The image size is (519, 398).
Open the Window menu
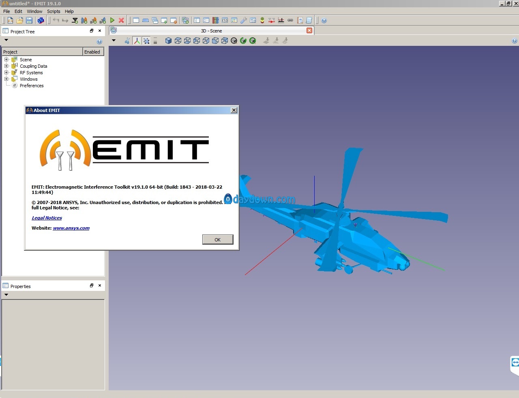pos(34,11)
